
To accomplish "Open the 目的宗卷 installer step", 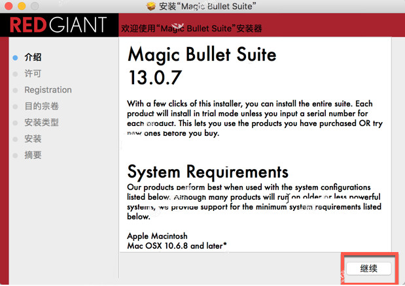I will pos(41,106).
